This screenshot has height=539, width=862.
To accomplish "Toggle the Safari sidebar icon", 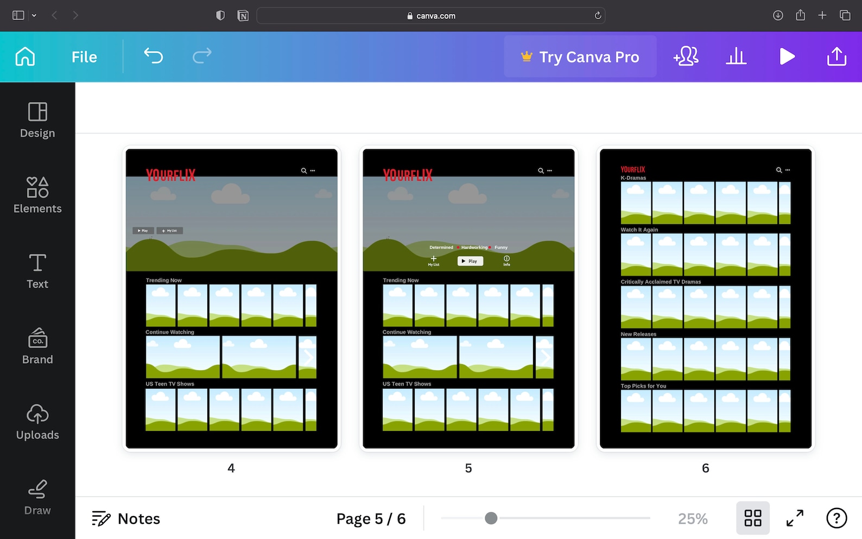I will click(18, 15).
